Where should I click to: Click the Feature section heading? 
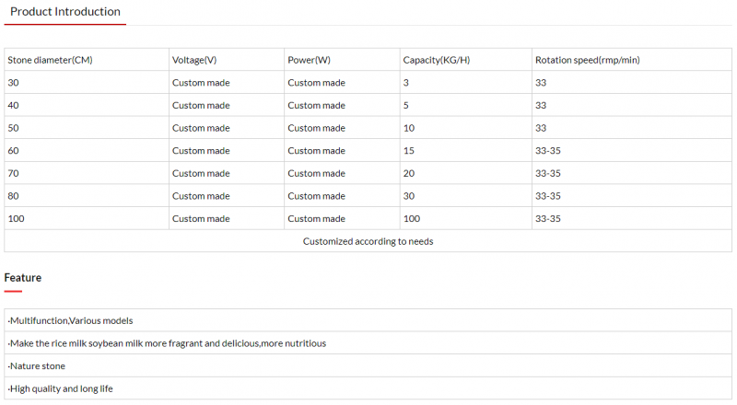point(23,277)
